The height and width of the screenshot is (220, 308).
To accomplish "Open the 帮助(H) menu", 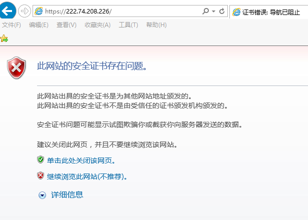I will coord(156,25).
